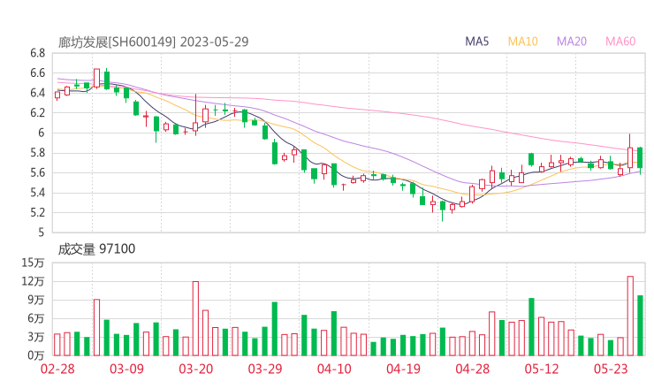Click the 6.2 price axis value
The width and height of the screenshot is (654, 389).
point(37,113)
